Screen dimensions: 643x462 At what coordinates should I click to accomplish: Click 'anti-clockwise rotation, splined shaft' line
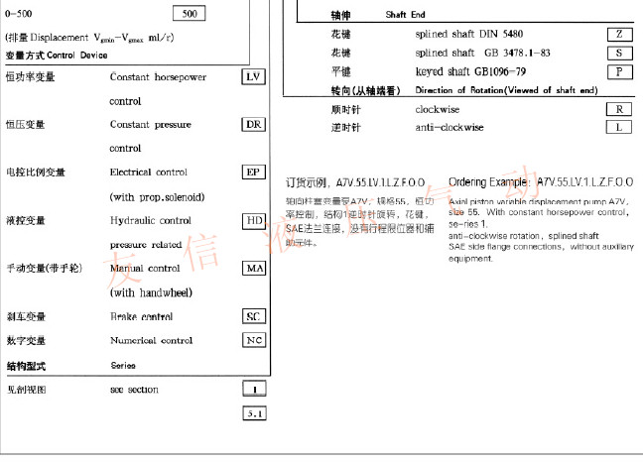coord(523,236)
